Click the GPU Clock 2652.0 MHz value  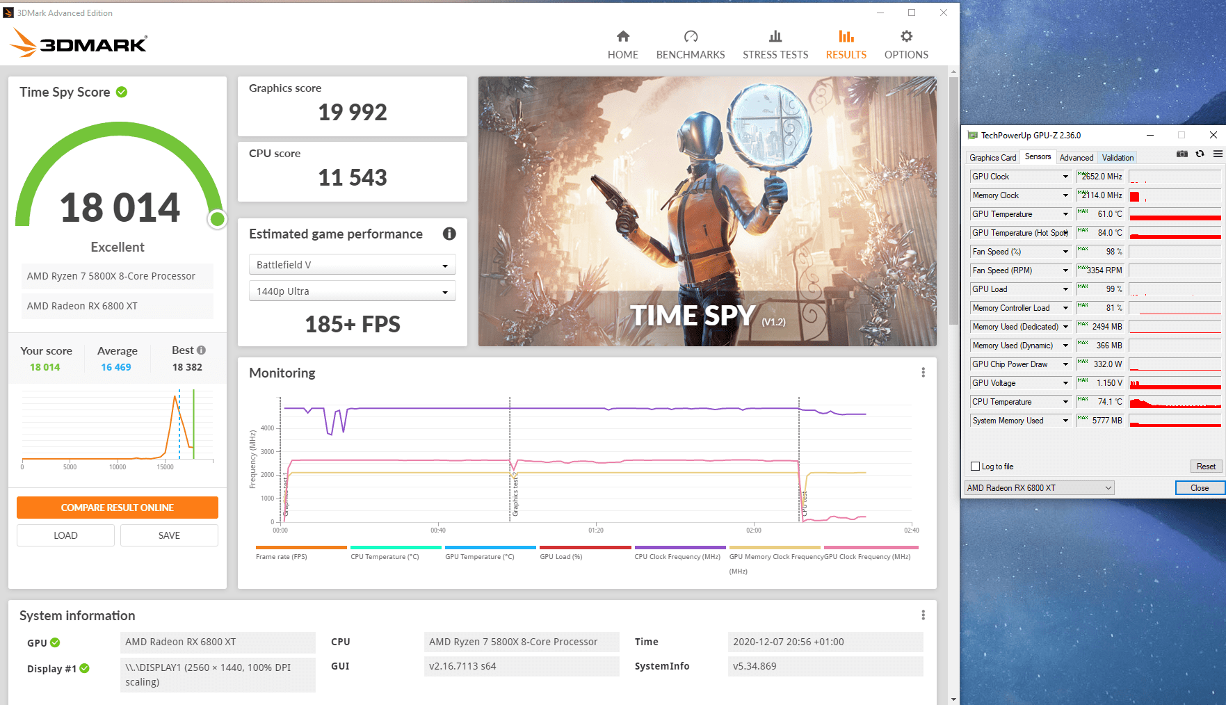(1100, 177)
